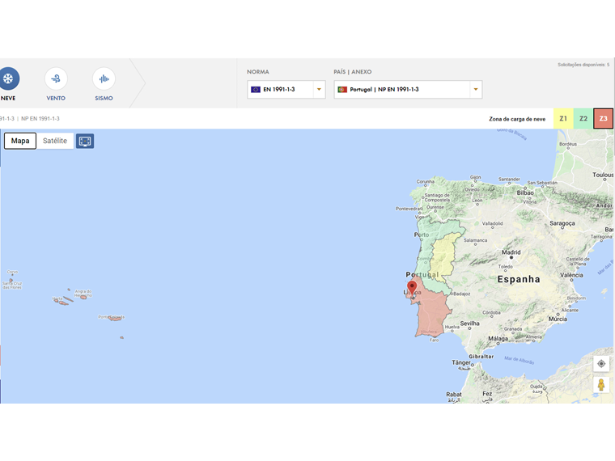
Task: Click the red location pin on Lisboa
Action: click(x=412, y=289)
